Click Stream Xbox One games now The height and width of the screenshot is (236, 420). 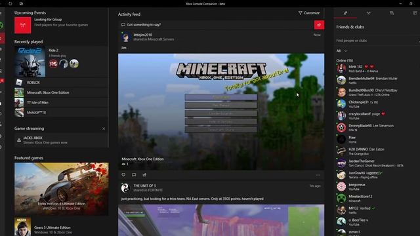click(45, 143)
